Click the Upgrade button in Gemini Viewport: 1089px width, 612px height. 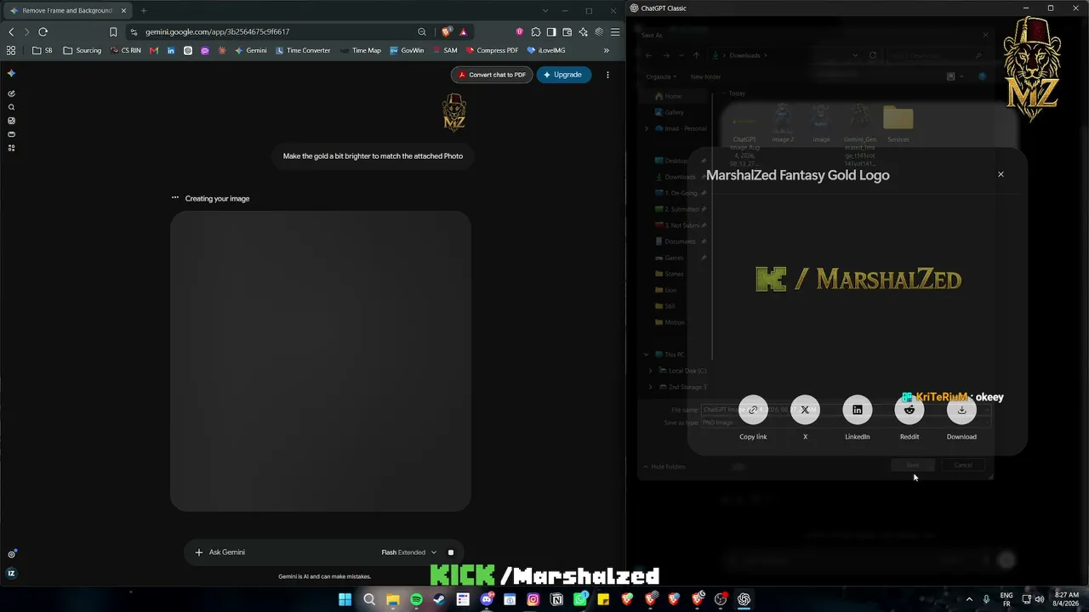pos(564,75)
